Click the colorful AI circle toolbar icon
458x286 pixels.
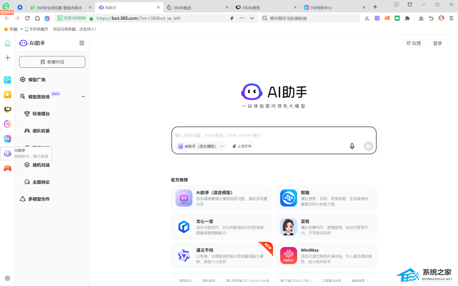441,18
